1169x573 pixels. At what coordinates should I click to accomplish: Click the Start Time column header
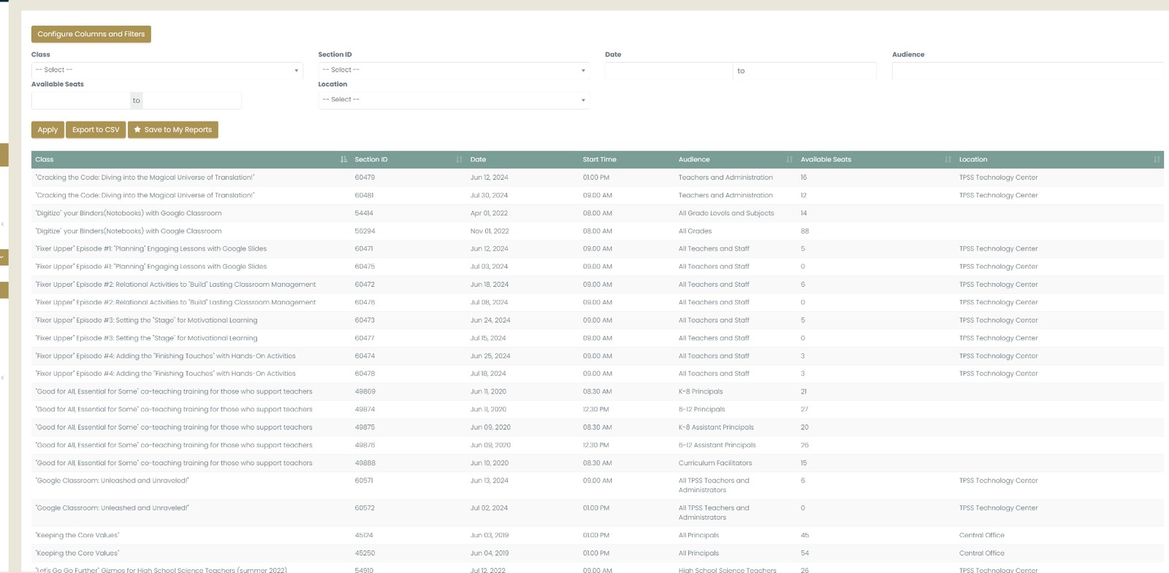[x=600, y=159]
